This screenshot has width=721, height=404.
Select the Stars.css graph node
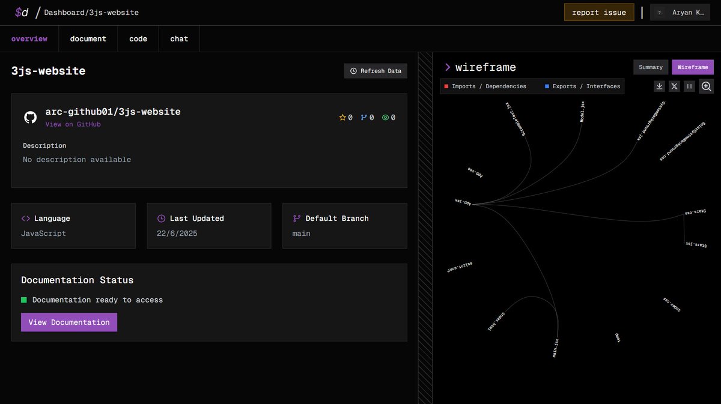click(695, 213)
